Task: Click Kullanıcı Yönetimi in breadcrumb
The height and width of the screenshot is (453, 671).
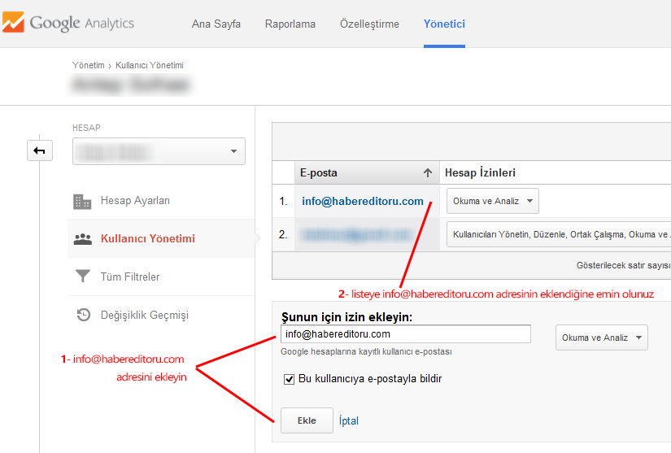Action: pyautogui.click(x=150, y=65)
